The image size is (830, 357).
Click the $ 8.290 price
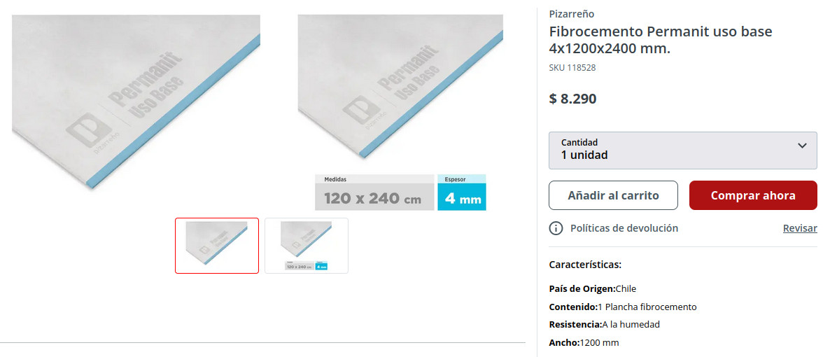point(572,99)
